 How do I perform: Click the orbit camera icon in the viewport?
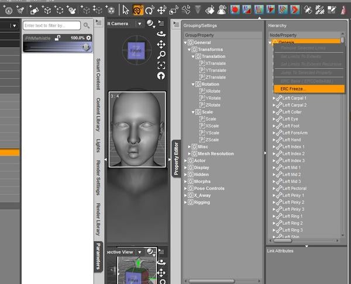161,34
